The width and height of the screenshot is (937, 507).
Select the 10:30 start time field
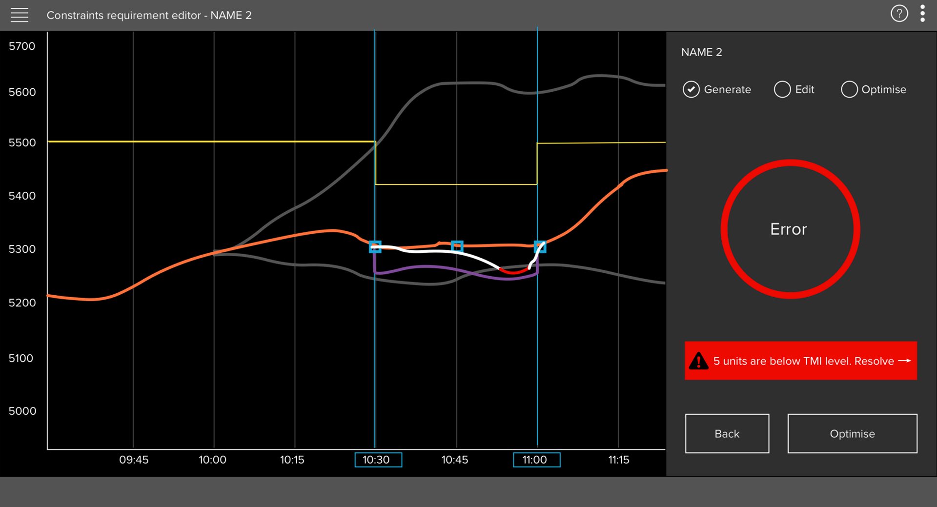[x=378, y=460]
